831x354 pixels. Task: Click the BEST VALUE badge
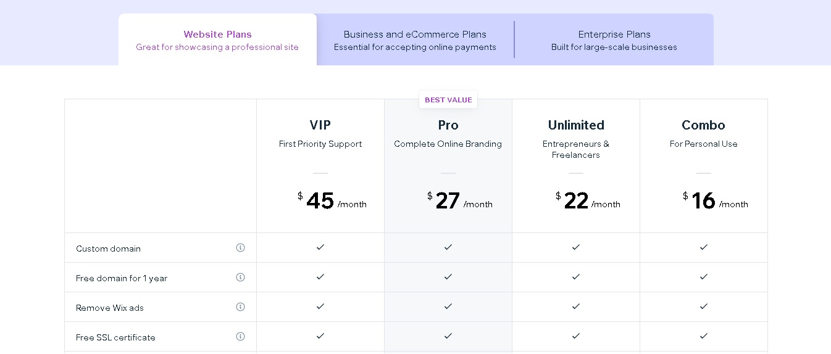[x=448, y=100]
